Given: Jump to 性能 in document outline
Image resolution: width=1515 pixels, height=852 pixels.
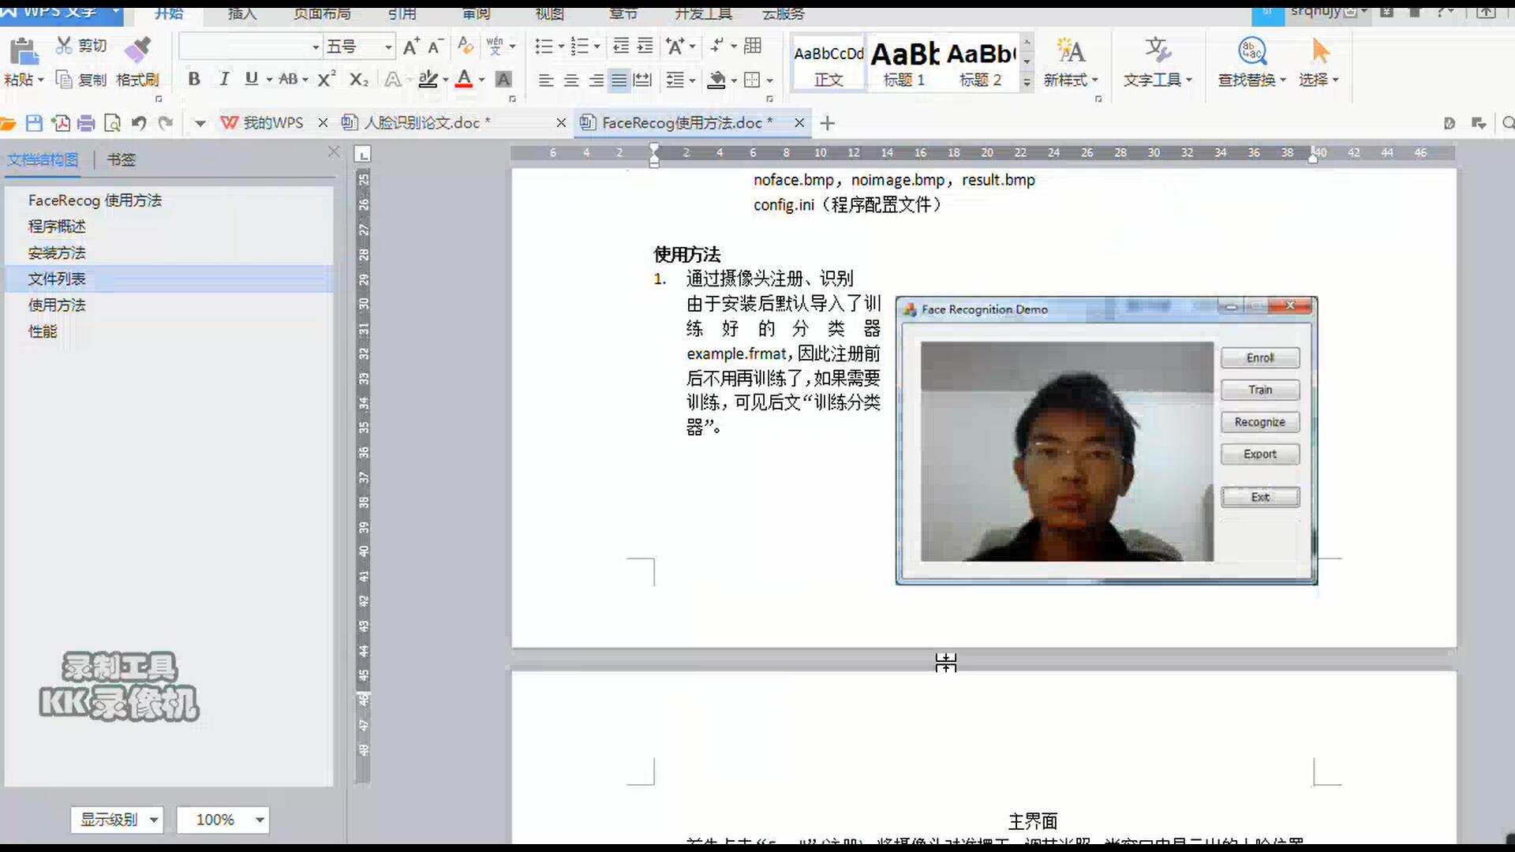Looking at the screenshot, I should pos(43,331).
